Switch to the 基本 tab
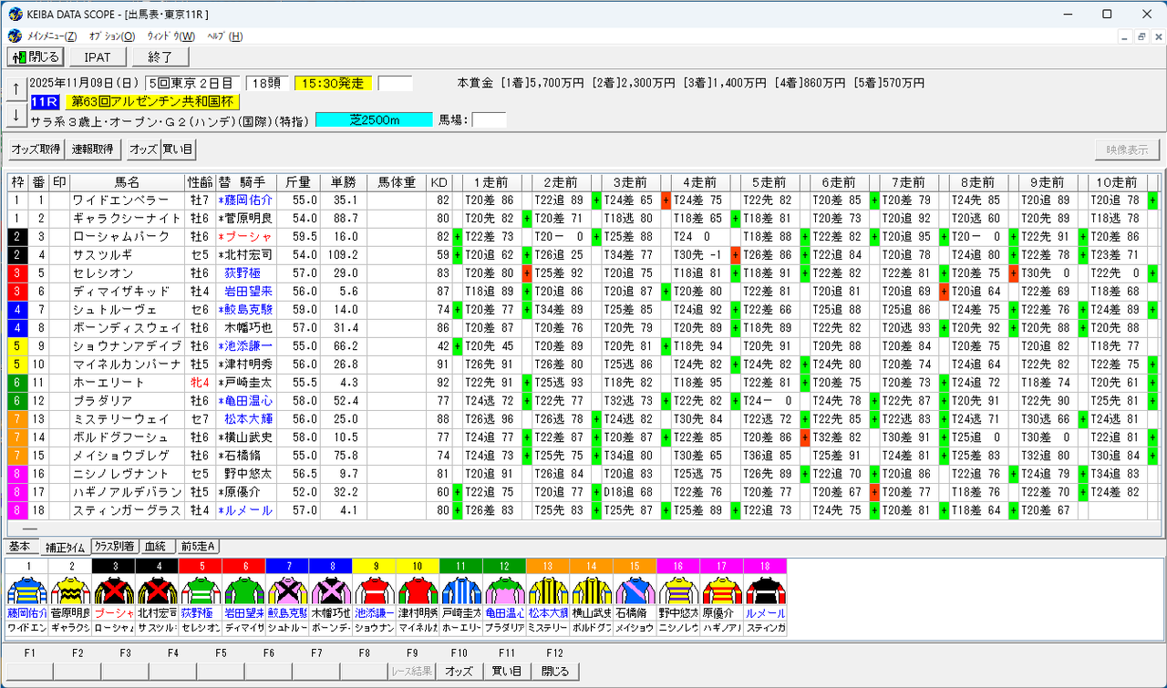This screenshot has height=688, width=1167. click(19, 547)
